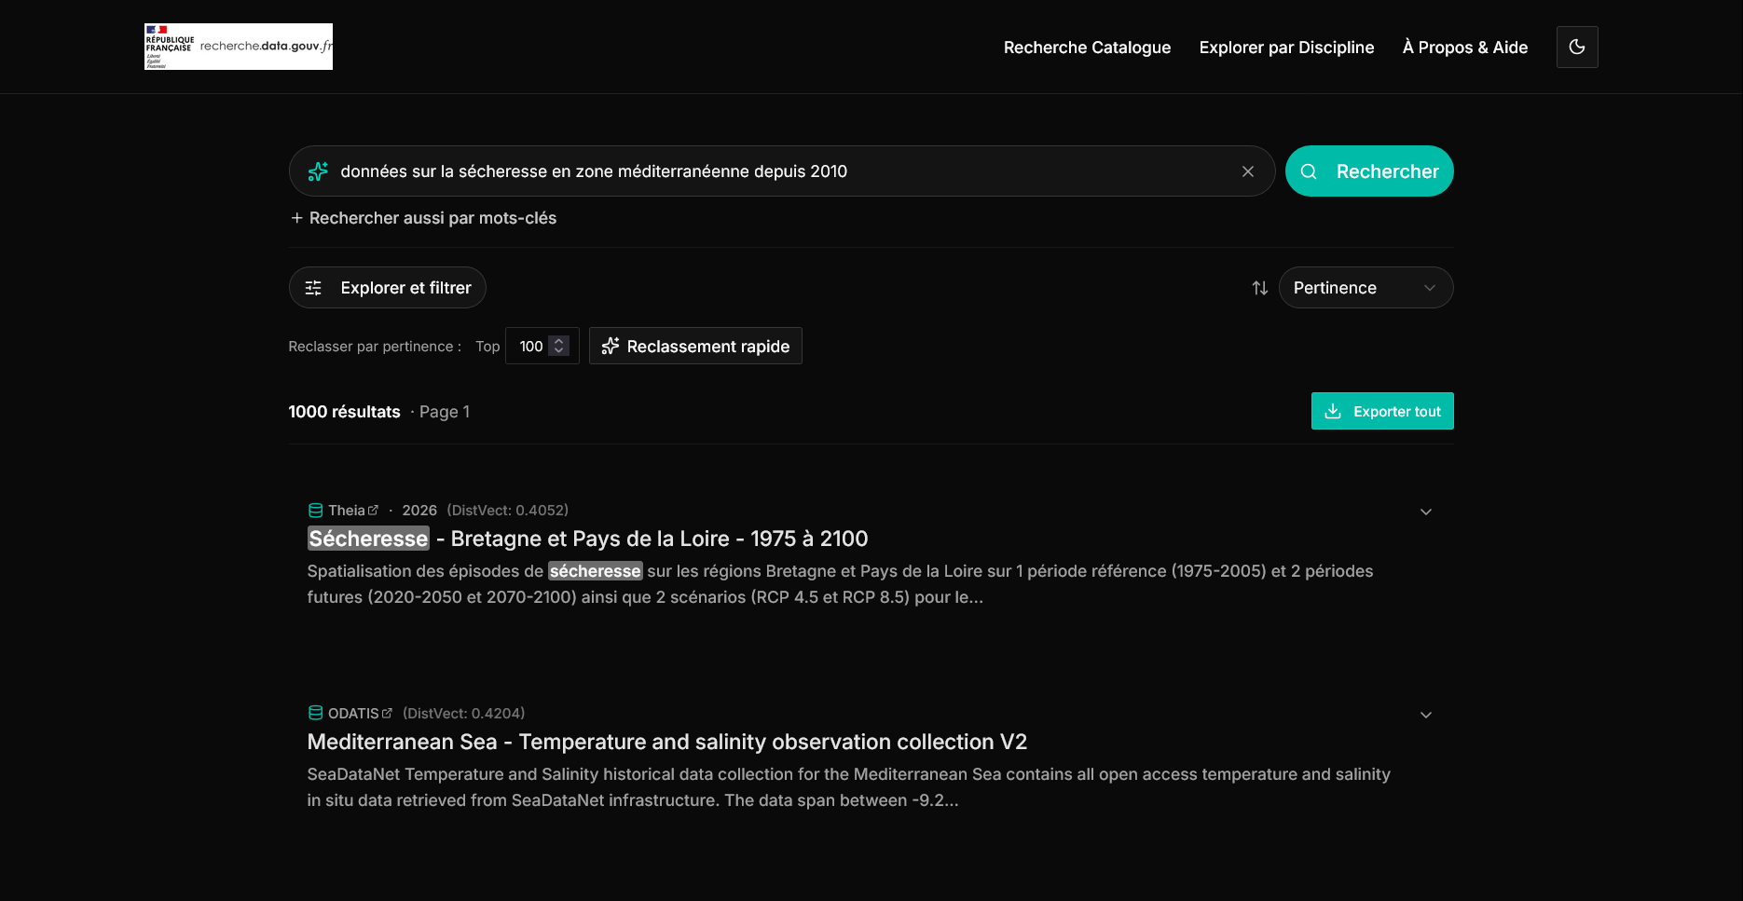This screenshot has height=901, width=1743.
Task: Open the ODATIS source link
Action: point(360,714)
